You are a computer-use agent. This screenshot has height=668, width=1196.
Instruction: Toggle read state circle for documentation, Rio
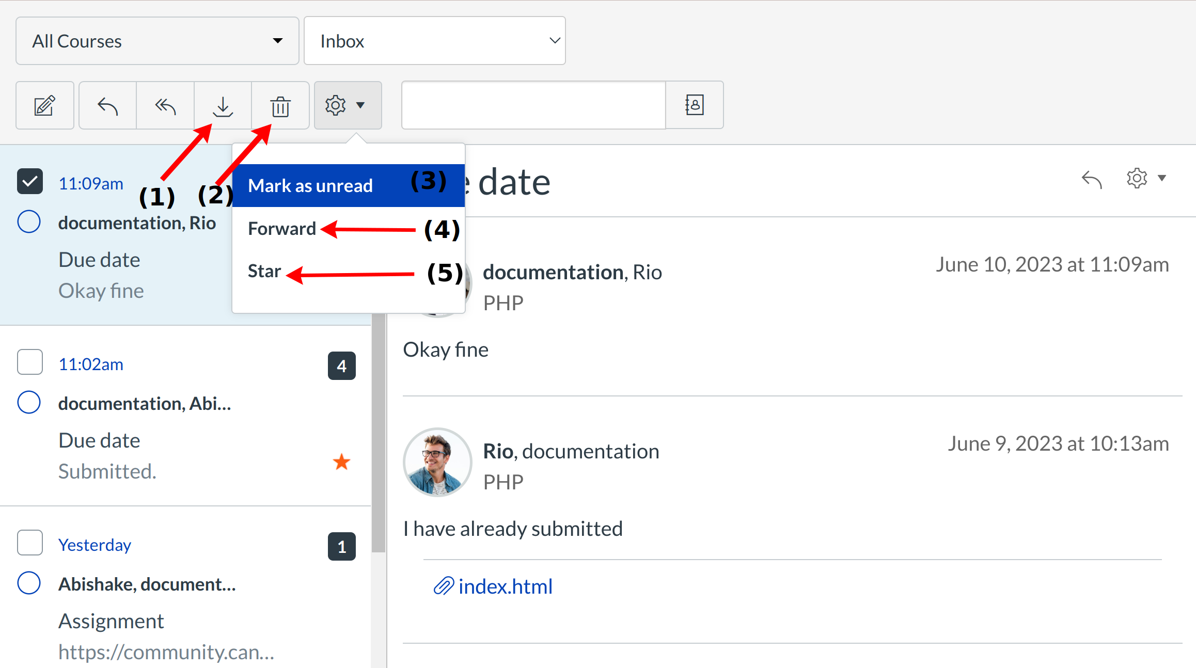coord(29,222)
